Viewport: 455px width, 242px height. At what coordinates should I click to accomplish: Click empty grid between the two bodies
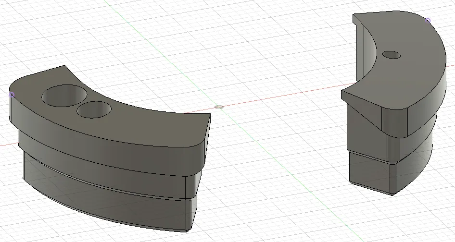pyautogui.click(x=269, y=158)
